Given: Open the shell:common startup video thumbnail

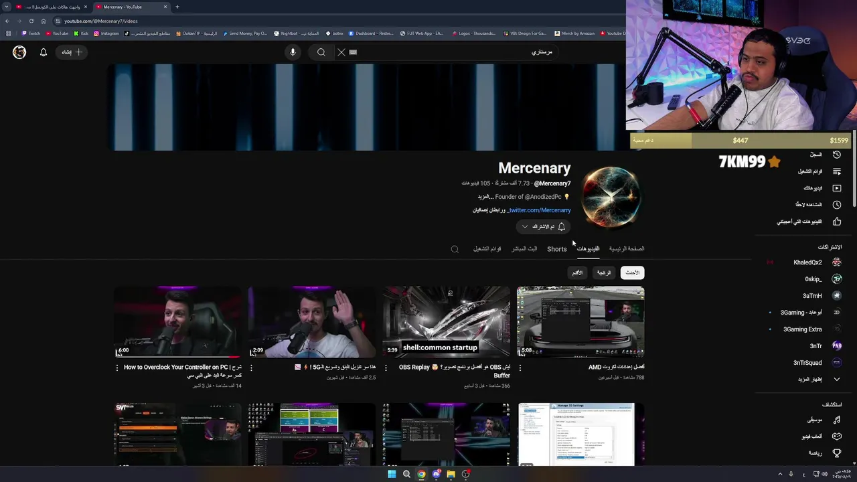Looking at the screenshot, I should click(446, 322).
